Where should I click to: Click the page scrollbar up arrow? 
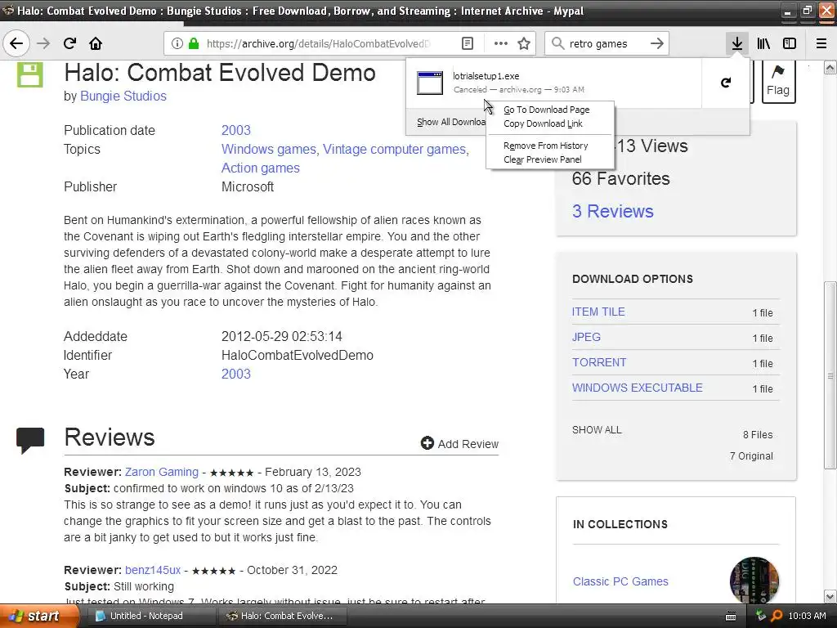[830, 67]
